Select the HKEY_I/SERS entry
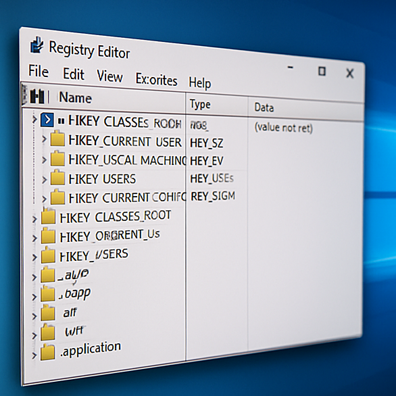The width and height of the screenshot is (396, 396). (94, 255)
